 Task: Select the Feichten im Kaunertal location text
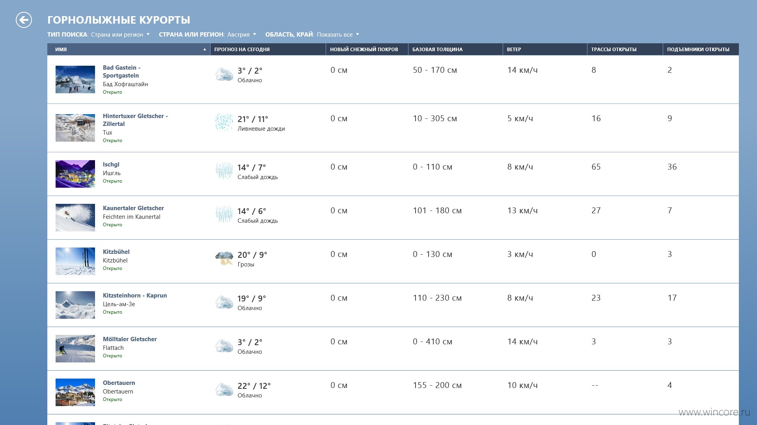(x=131, y=217)
